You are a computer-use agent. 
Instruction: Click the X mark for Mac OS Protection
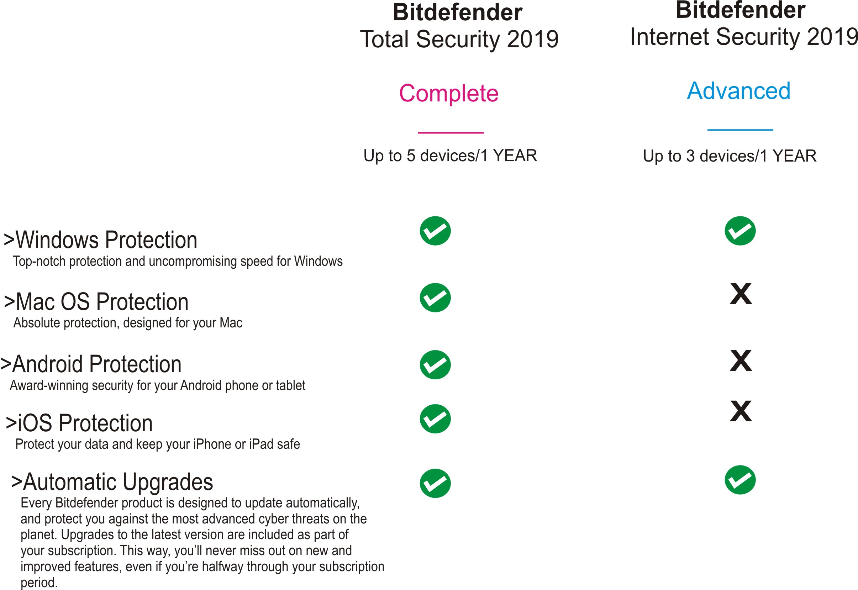tap(741, 294)
